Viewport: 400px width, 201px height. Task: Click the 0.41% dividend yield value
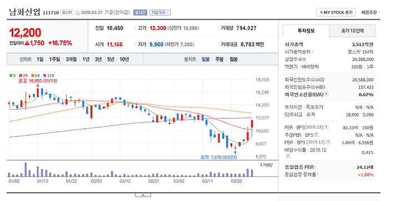pos(368,152)
